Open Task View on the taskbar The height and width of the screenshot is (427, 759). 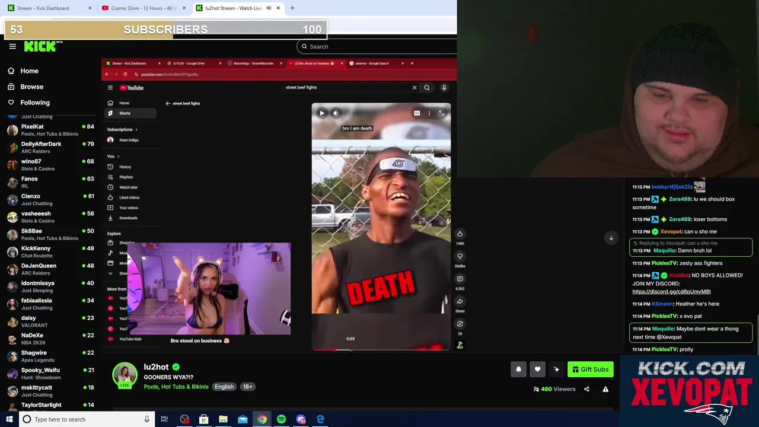pos(164,419)
